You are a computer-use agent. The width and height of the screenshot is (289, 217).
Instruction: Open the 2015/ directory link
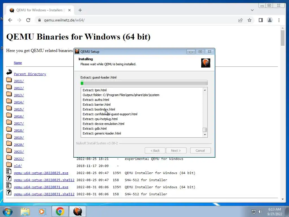pyautogui.click(x=19, y=109)
